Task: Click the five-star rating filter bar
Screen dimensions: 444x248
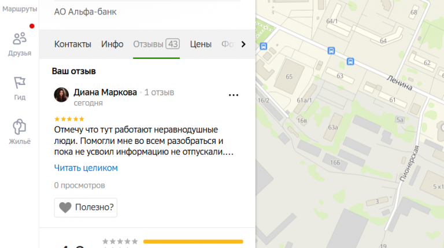Action: point(193,242)
